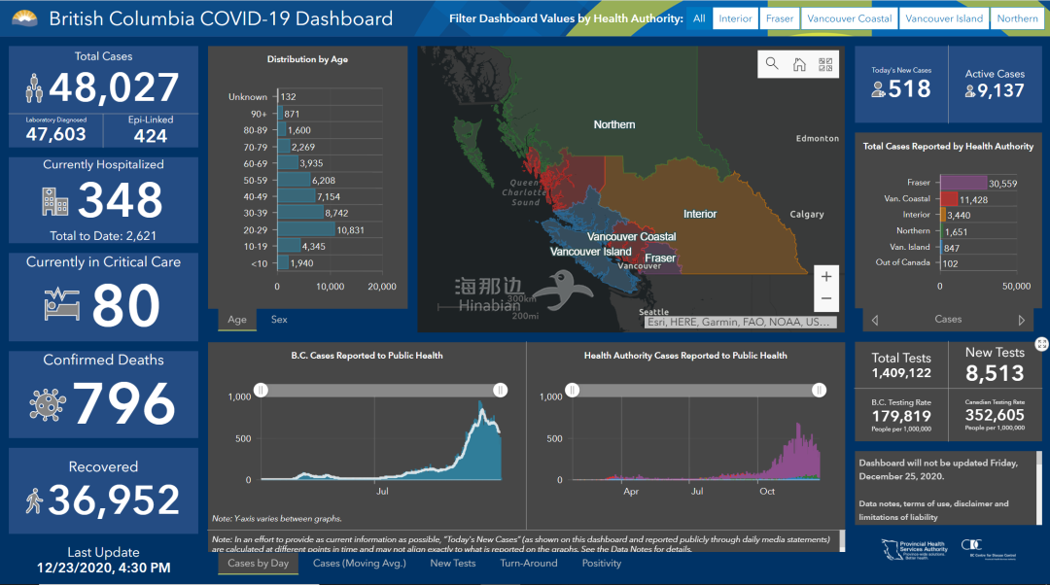Filter dashboard by Northern health authority
The height and width of the screenshot is (585, 1050).
pos(1017,18)
